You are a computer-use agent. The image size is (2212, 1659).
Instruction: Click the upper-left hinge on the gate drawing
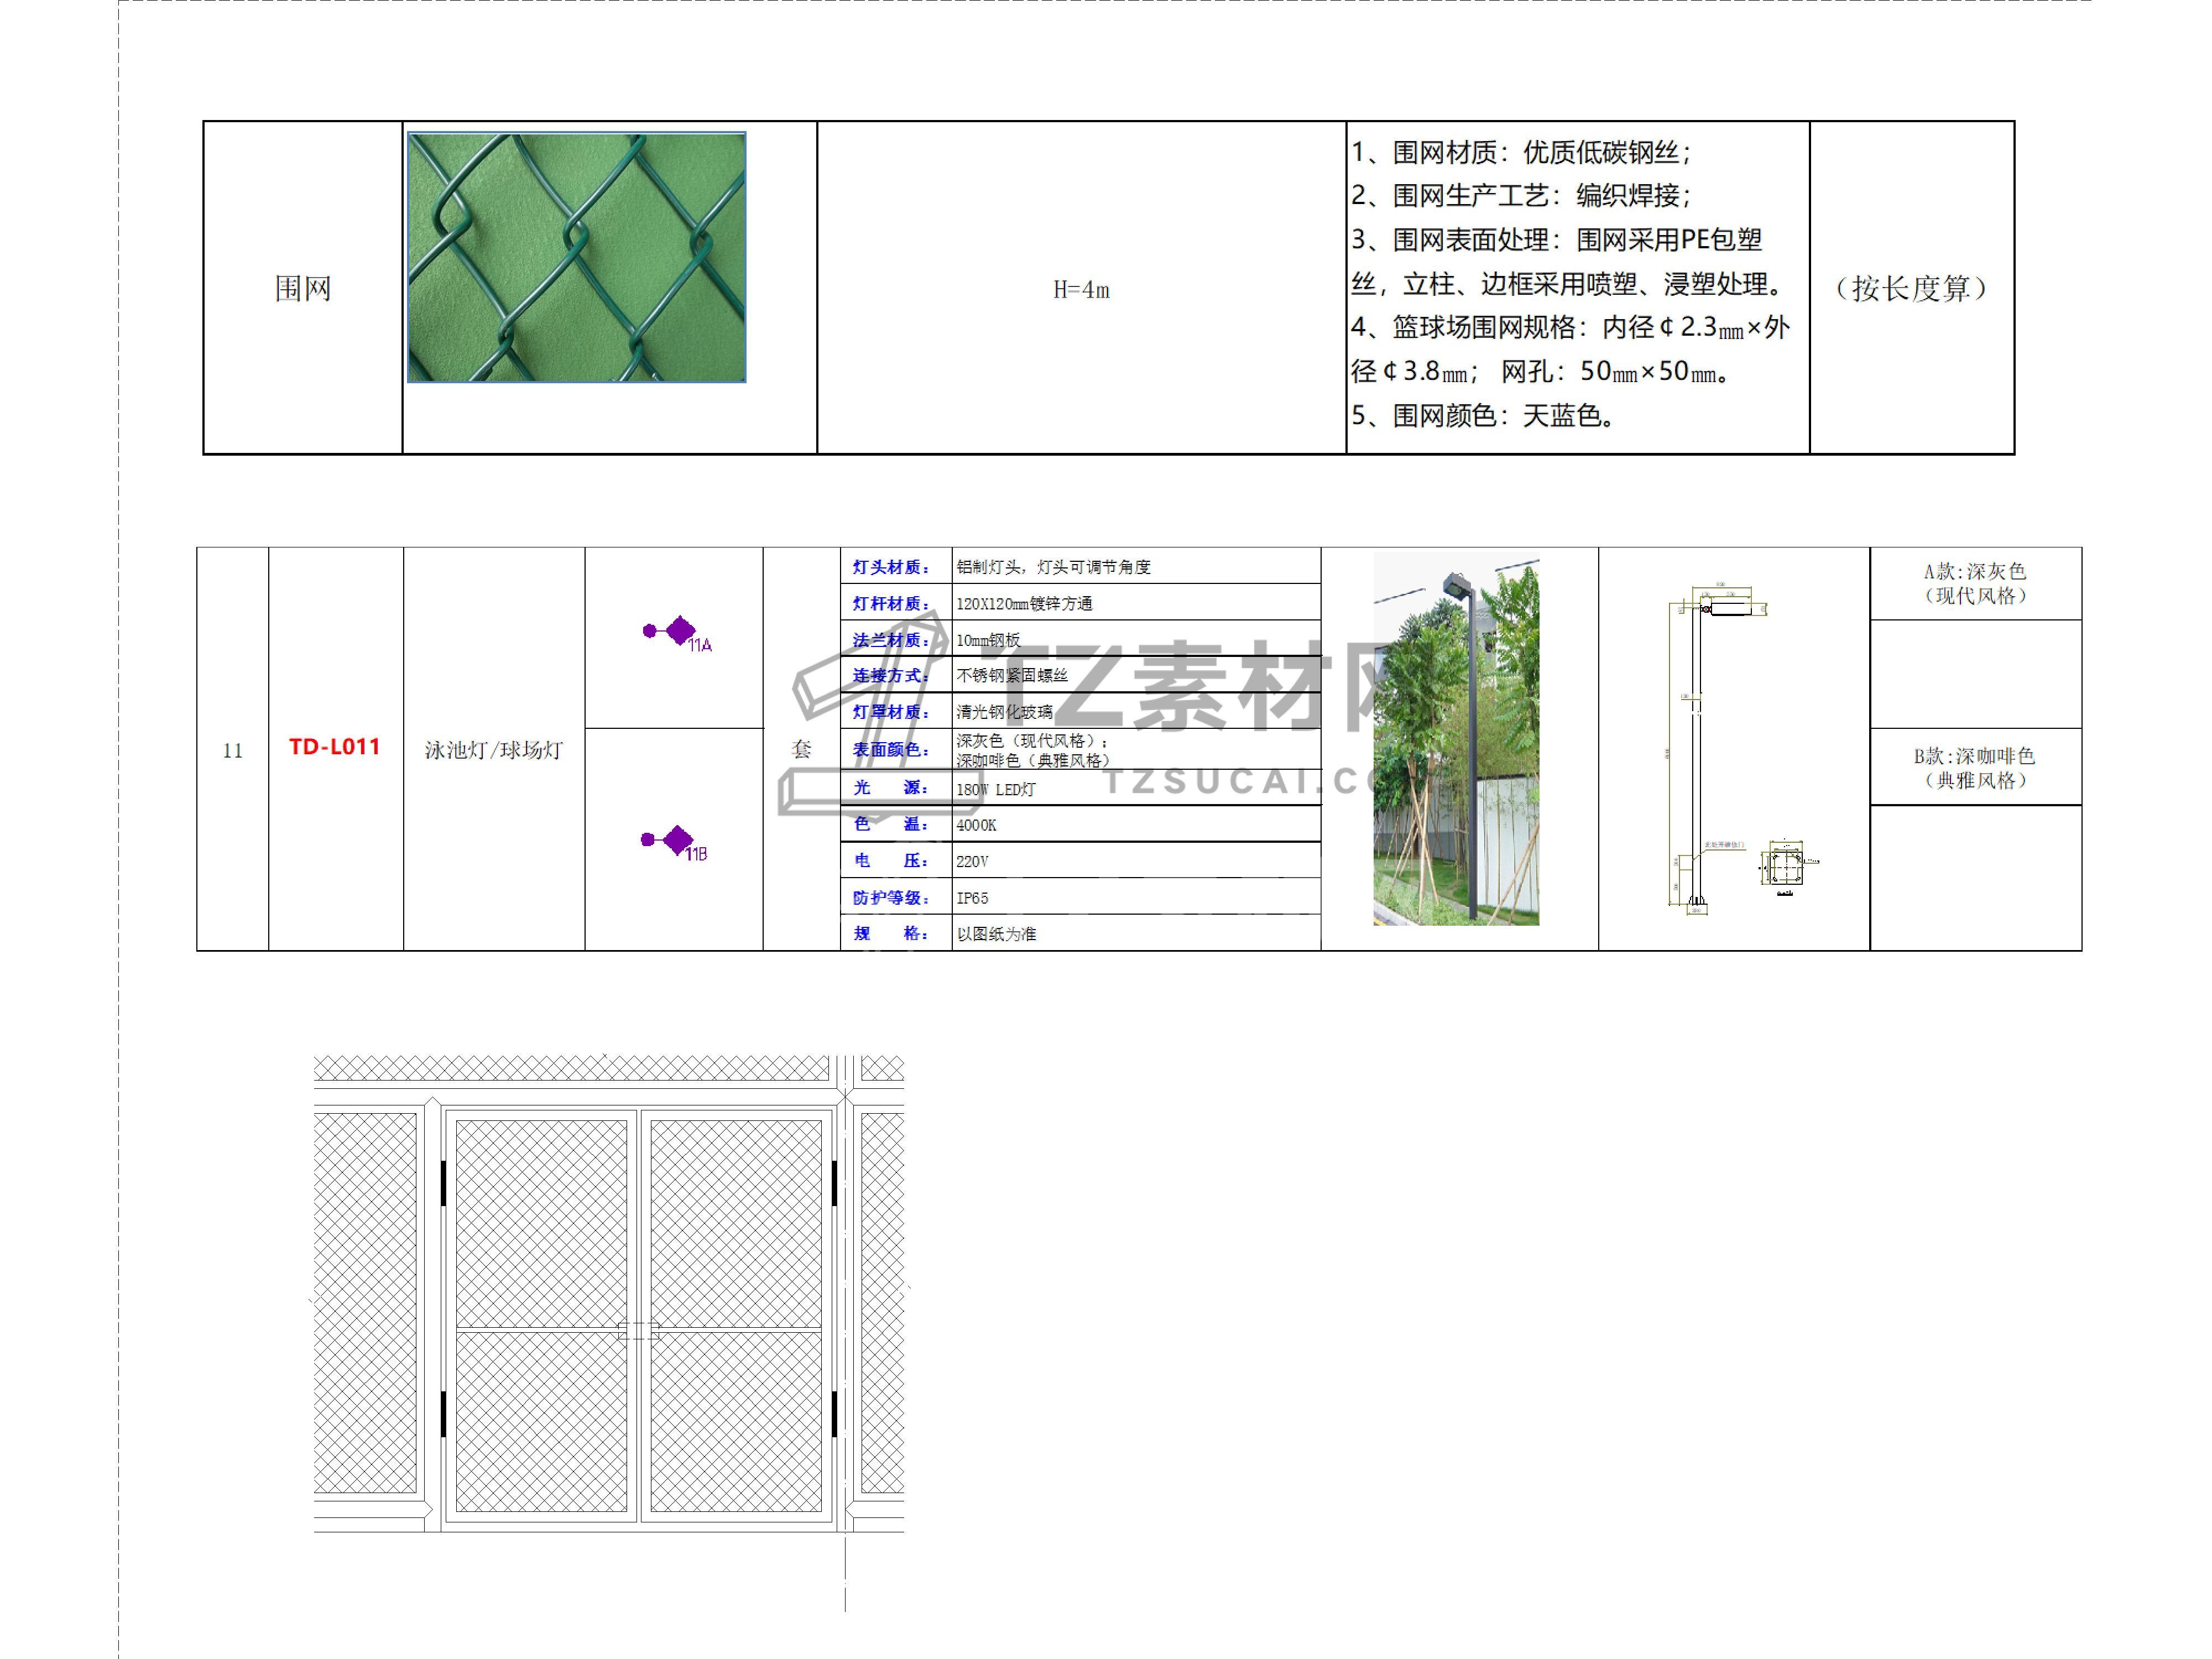[x=443, y=1182]
